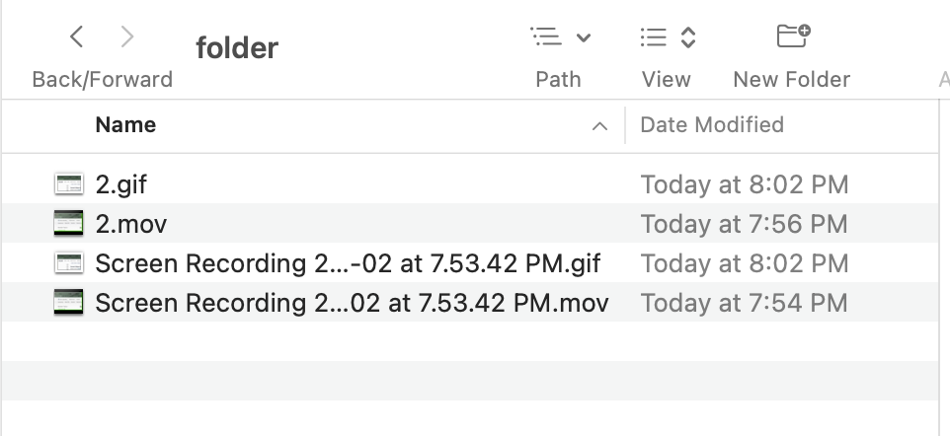
Task: Select the 2.gif file name
Action: point(121,184)
